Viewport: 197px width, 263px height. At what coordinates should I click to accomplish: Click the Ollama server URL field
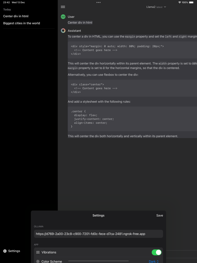coord(98,234)
